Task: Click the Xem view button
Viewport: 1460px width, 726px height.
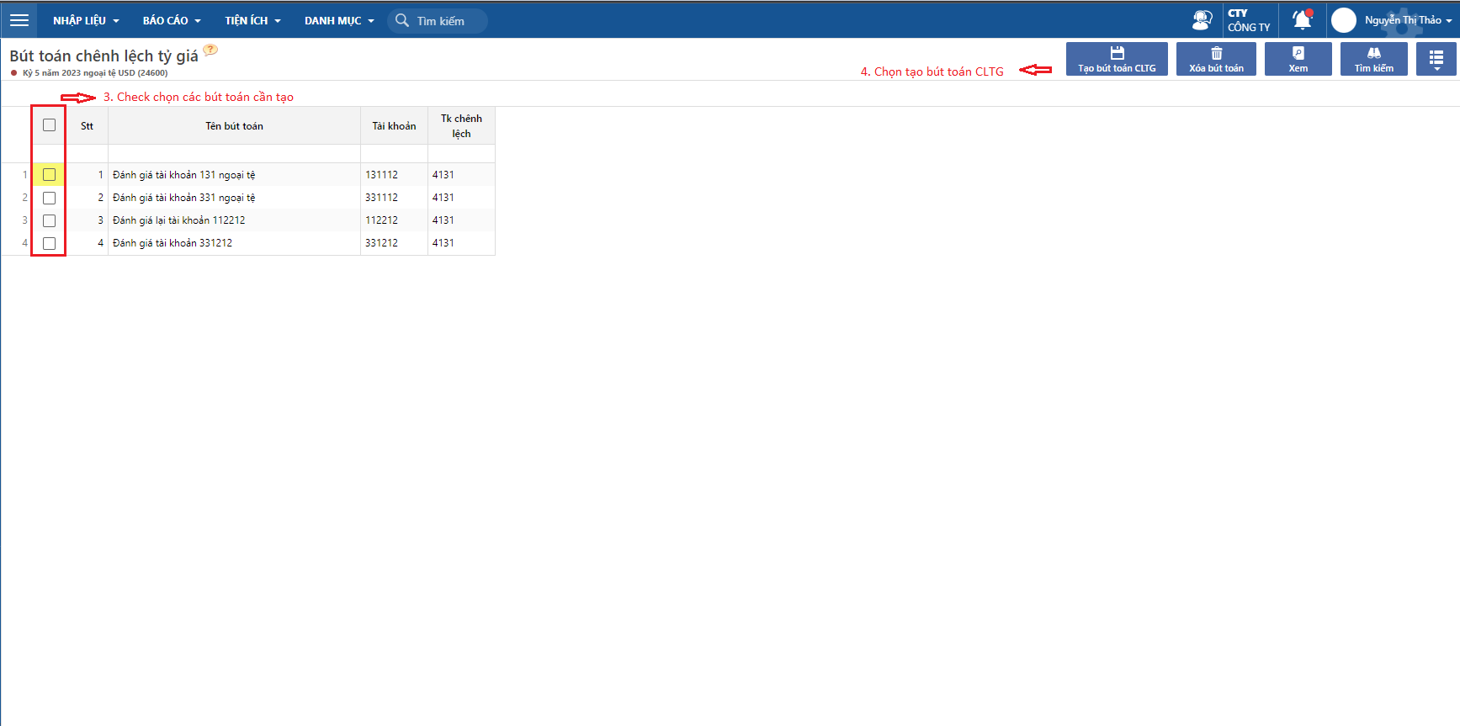Action: coord(1298,59)
